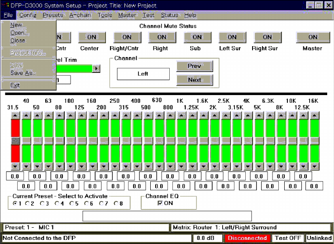Click the down arrow on the 16K band

coord(315,166)
